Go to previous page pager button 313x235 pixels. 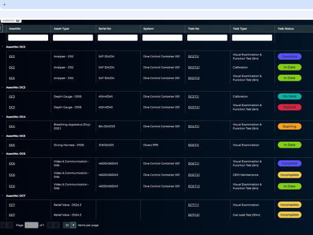(10, 225)
